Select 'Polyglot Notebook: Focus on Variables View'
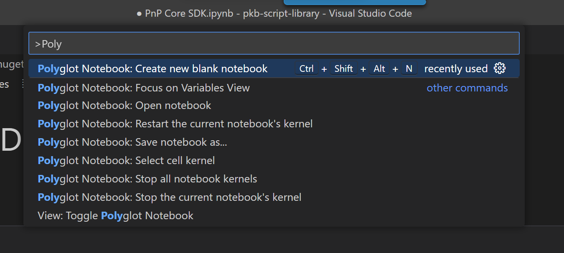This screenshot has height=253, width=564. click(x=143, y=88)
